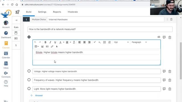The image size is (182, 102).
Task: Edit the Internet Hardware title field
Action: pos(106,20)
